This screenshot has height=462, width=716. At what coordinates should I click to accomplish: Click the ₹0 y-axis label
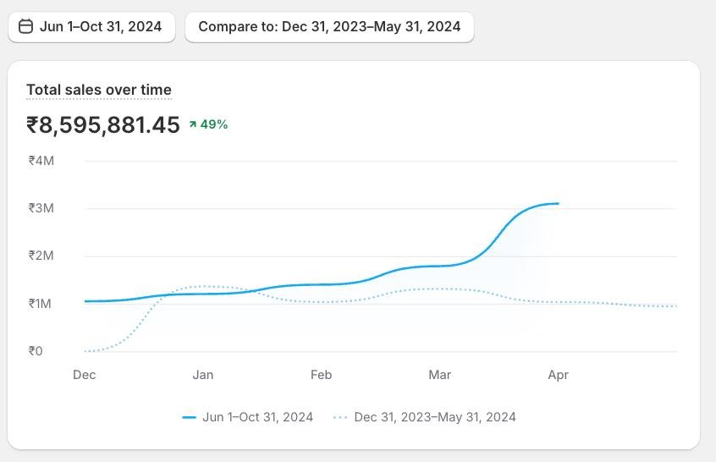click(x=36, y=351)
